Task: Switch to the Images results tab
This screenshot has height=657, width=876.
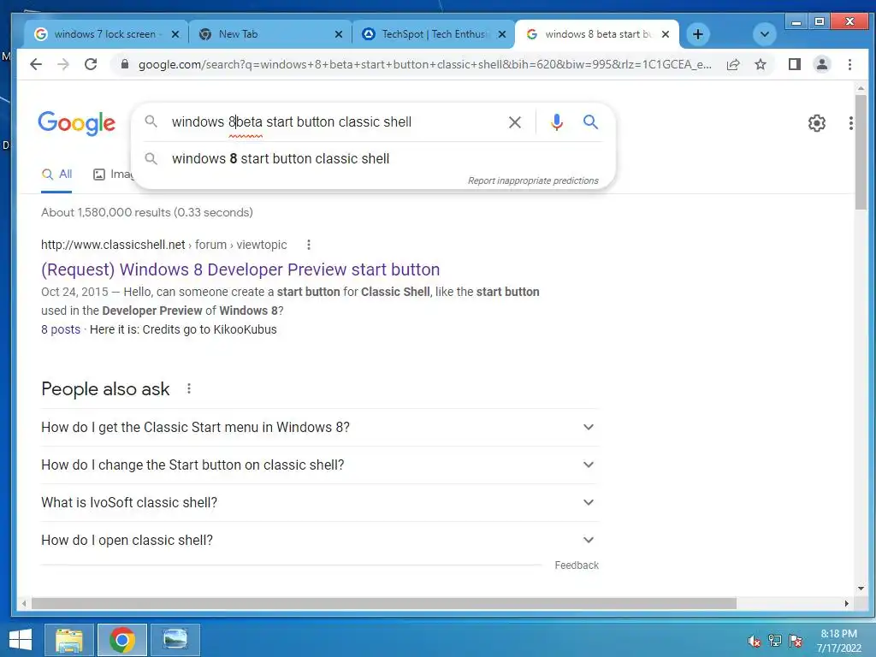Action: [114, 175]
